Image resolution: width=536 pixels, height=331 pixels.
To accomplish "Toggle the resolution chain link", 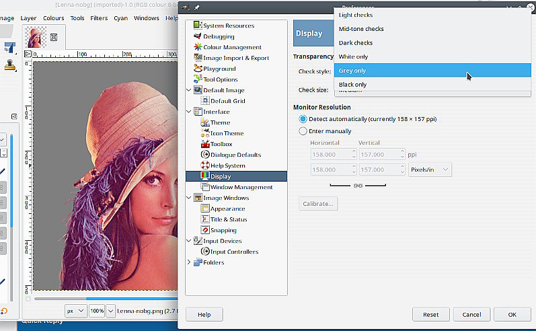I will click(x=358, y=185).
